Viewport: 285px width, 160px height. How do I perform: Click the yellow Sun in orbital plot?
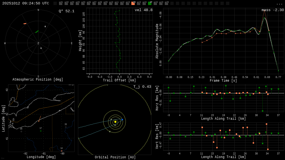[115, 122]
